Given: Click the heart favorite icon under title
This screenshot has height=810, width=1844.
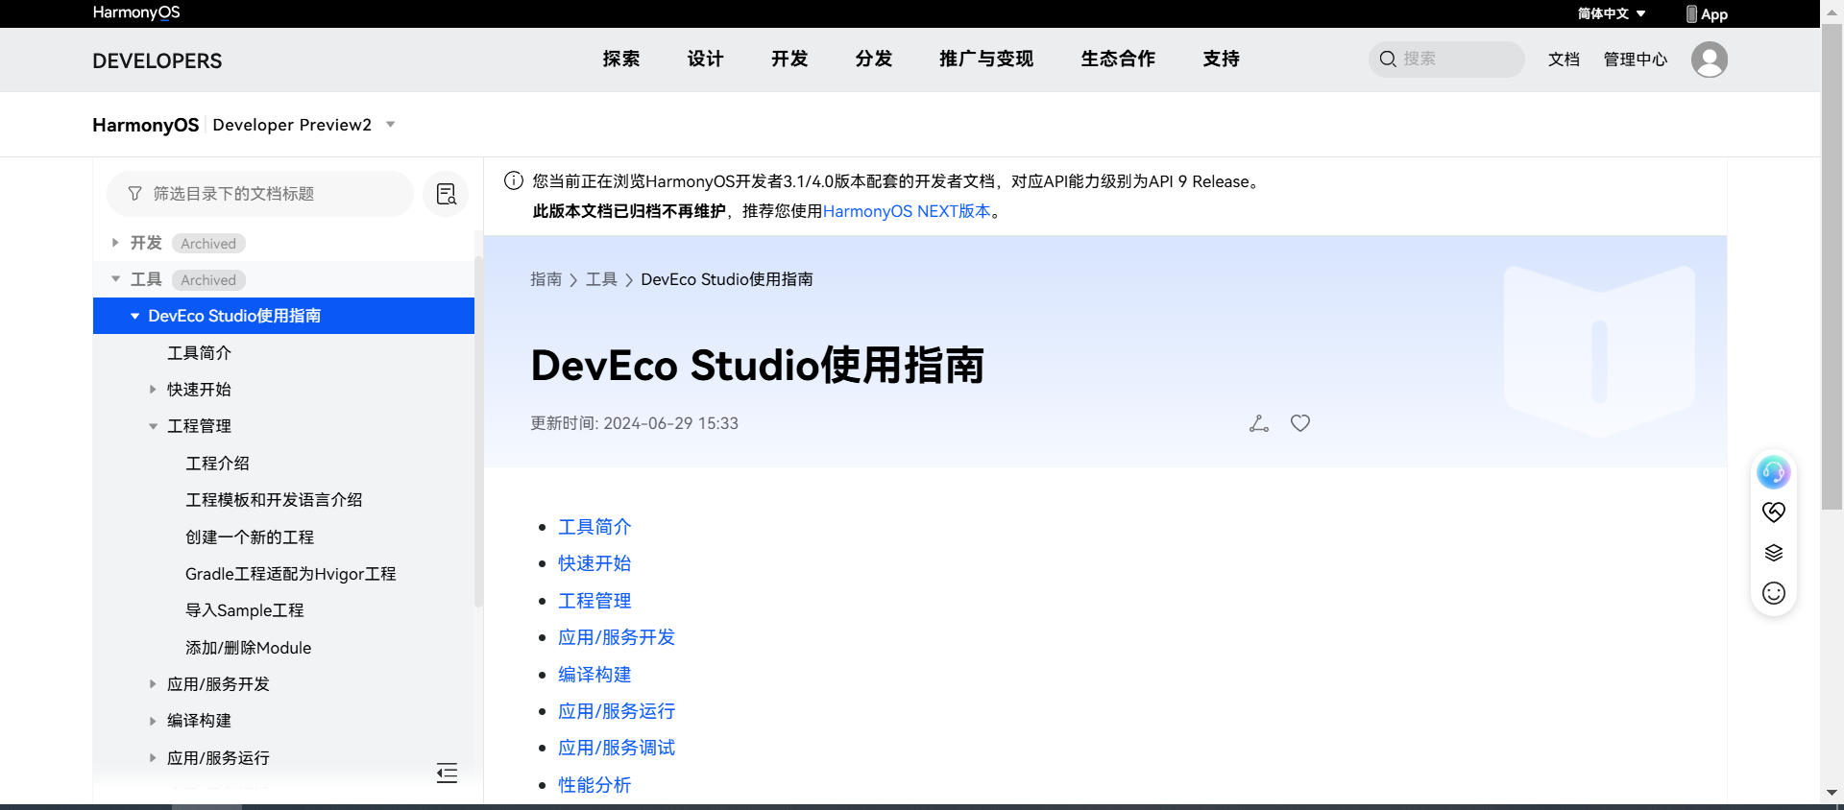Looking at the screenshot, I should tap(1300, 423).
